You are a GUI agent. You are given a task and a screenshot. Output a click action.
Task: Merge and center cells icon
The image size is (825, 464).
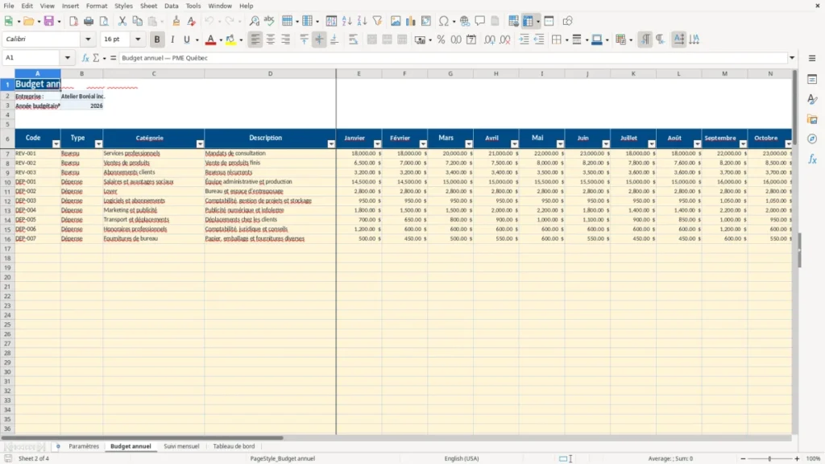click(371, 39)
